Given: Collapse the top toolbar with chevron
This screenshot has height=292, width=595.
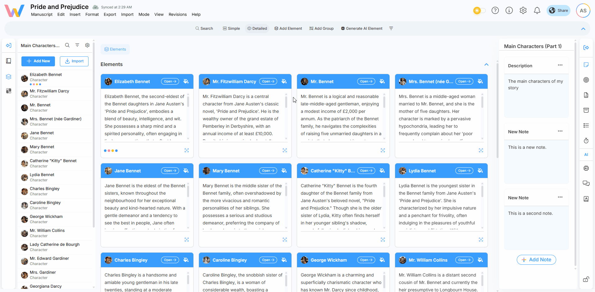Looking at the screenshot, I should [583, 29].
